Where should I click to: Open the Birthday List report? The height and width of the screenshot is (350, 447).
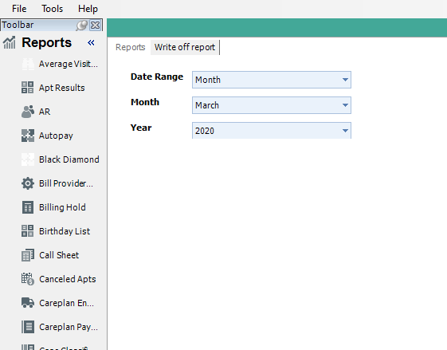pyautogui.click(x=65, y=231)
